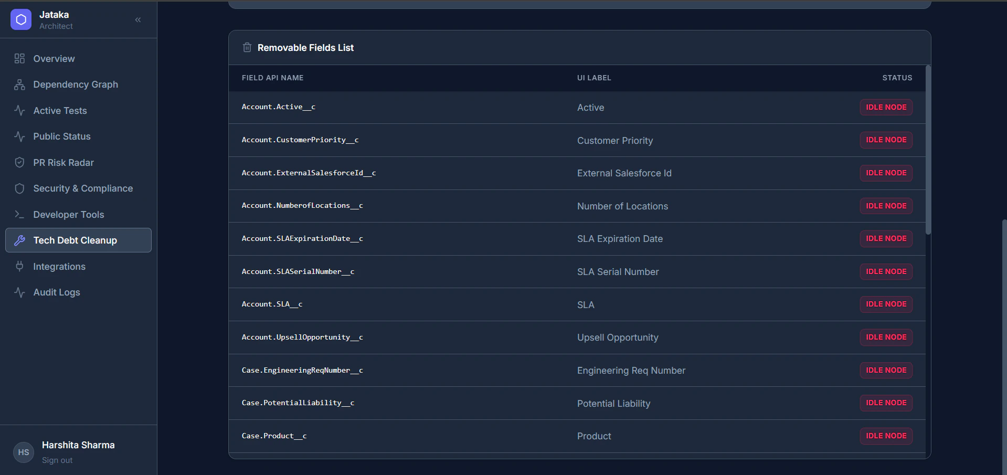The height and width of the screenshot is (475, 1007).
Task: Select Case.PotentialLiability__c field name
Action: point(298,403)
